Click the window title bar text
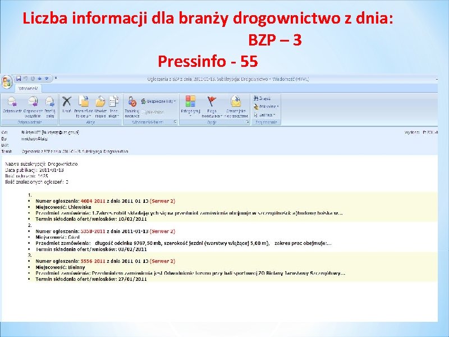 [x=228, y=79]
